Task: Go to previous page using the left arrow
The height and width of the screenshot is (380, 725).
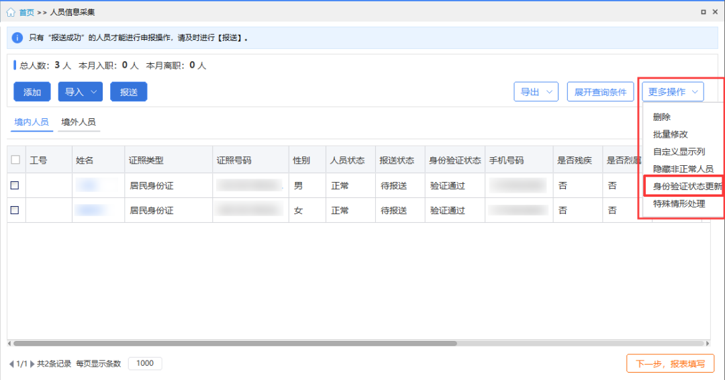Action: tap(11, 364)
